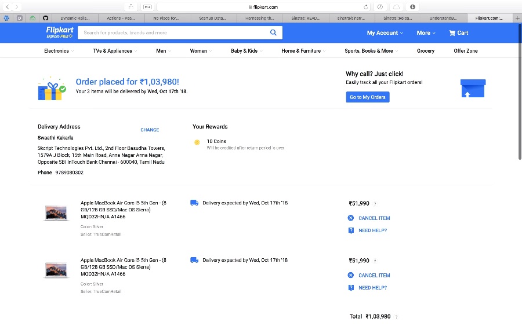Expand Electronics category menu
The height and width of the screenshot is (326, 522).
pyautogui.click(x=59, y=51)
